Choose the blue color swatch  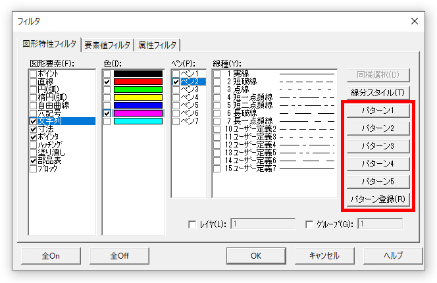[138, 105]
